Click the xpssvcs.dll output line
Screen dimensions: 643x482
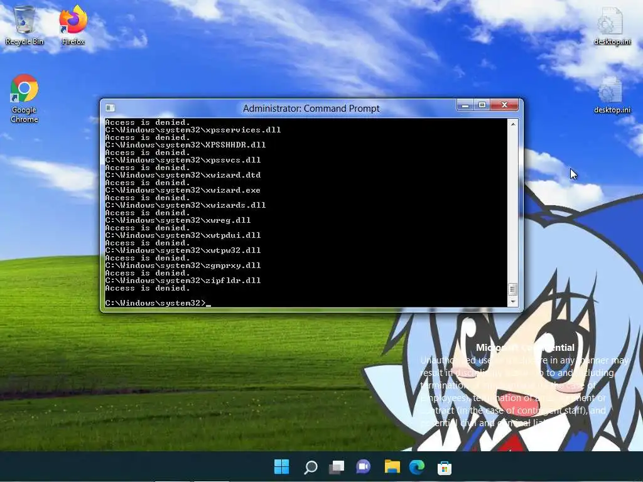click(x=183, y=160)
